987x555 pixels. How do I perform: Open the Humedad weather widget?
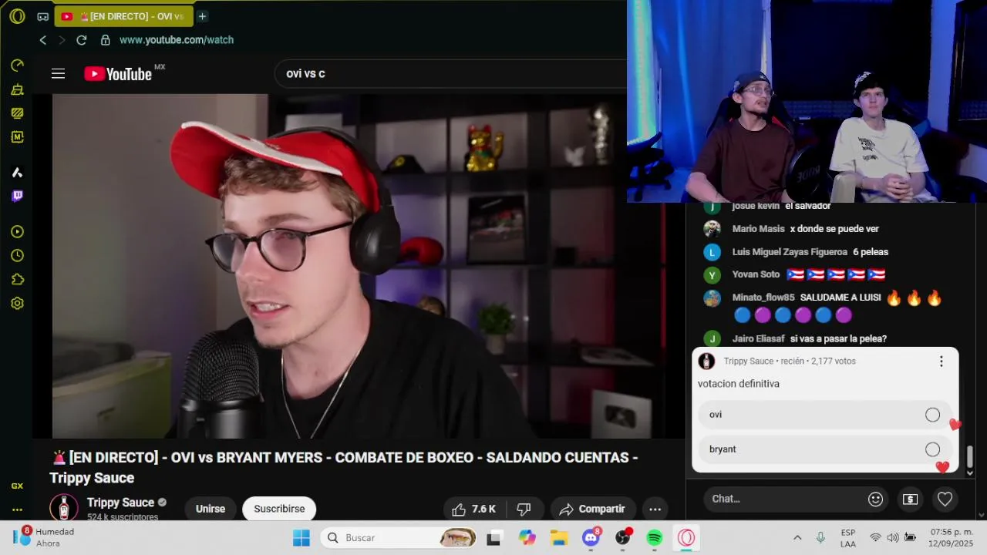point(45,537)
